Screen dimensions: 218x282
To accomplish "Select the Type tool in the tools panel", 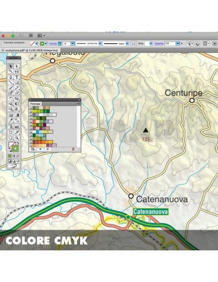I will tap(17, 77).
